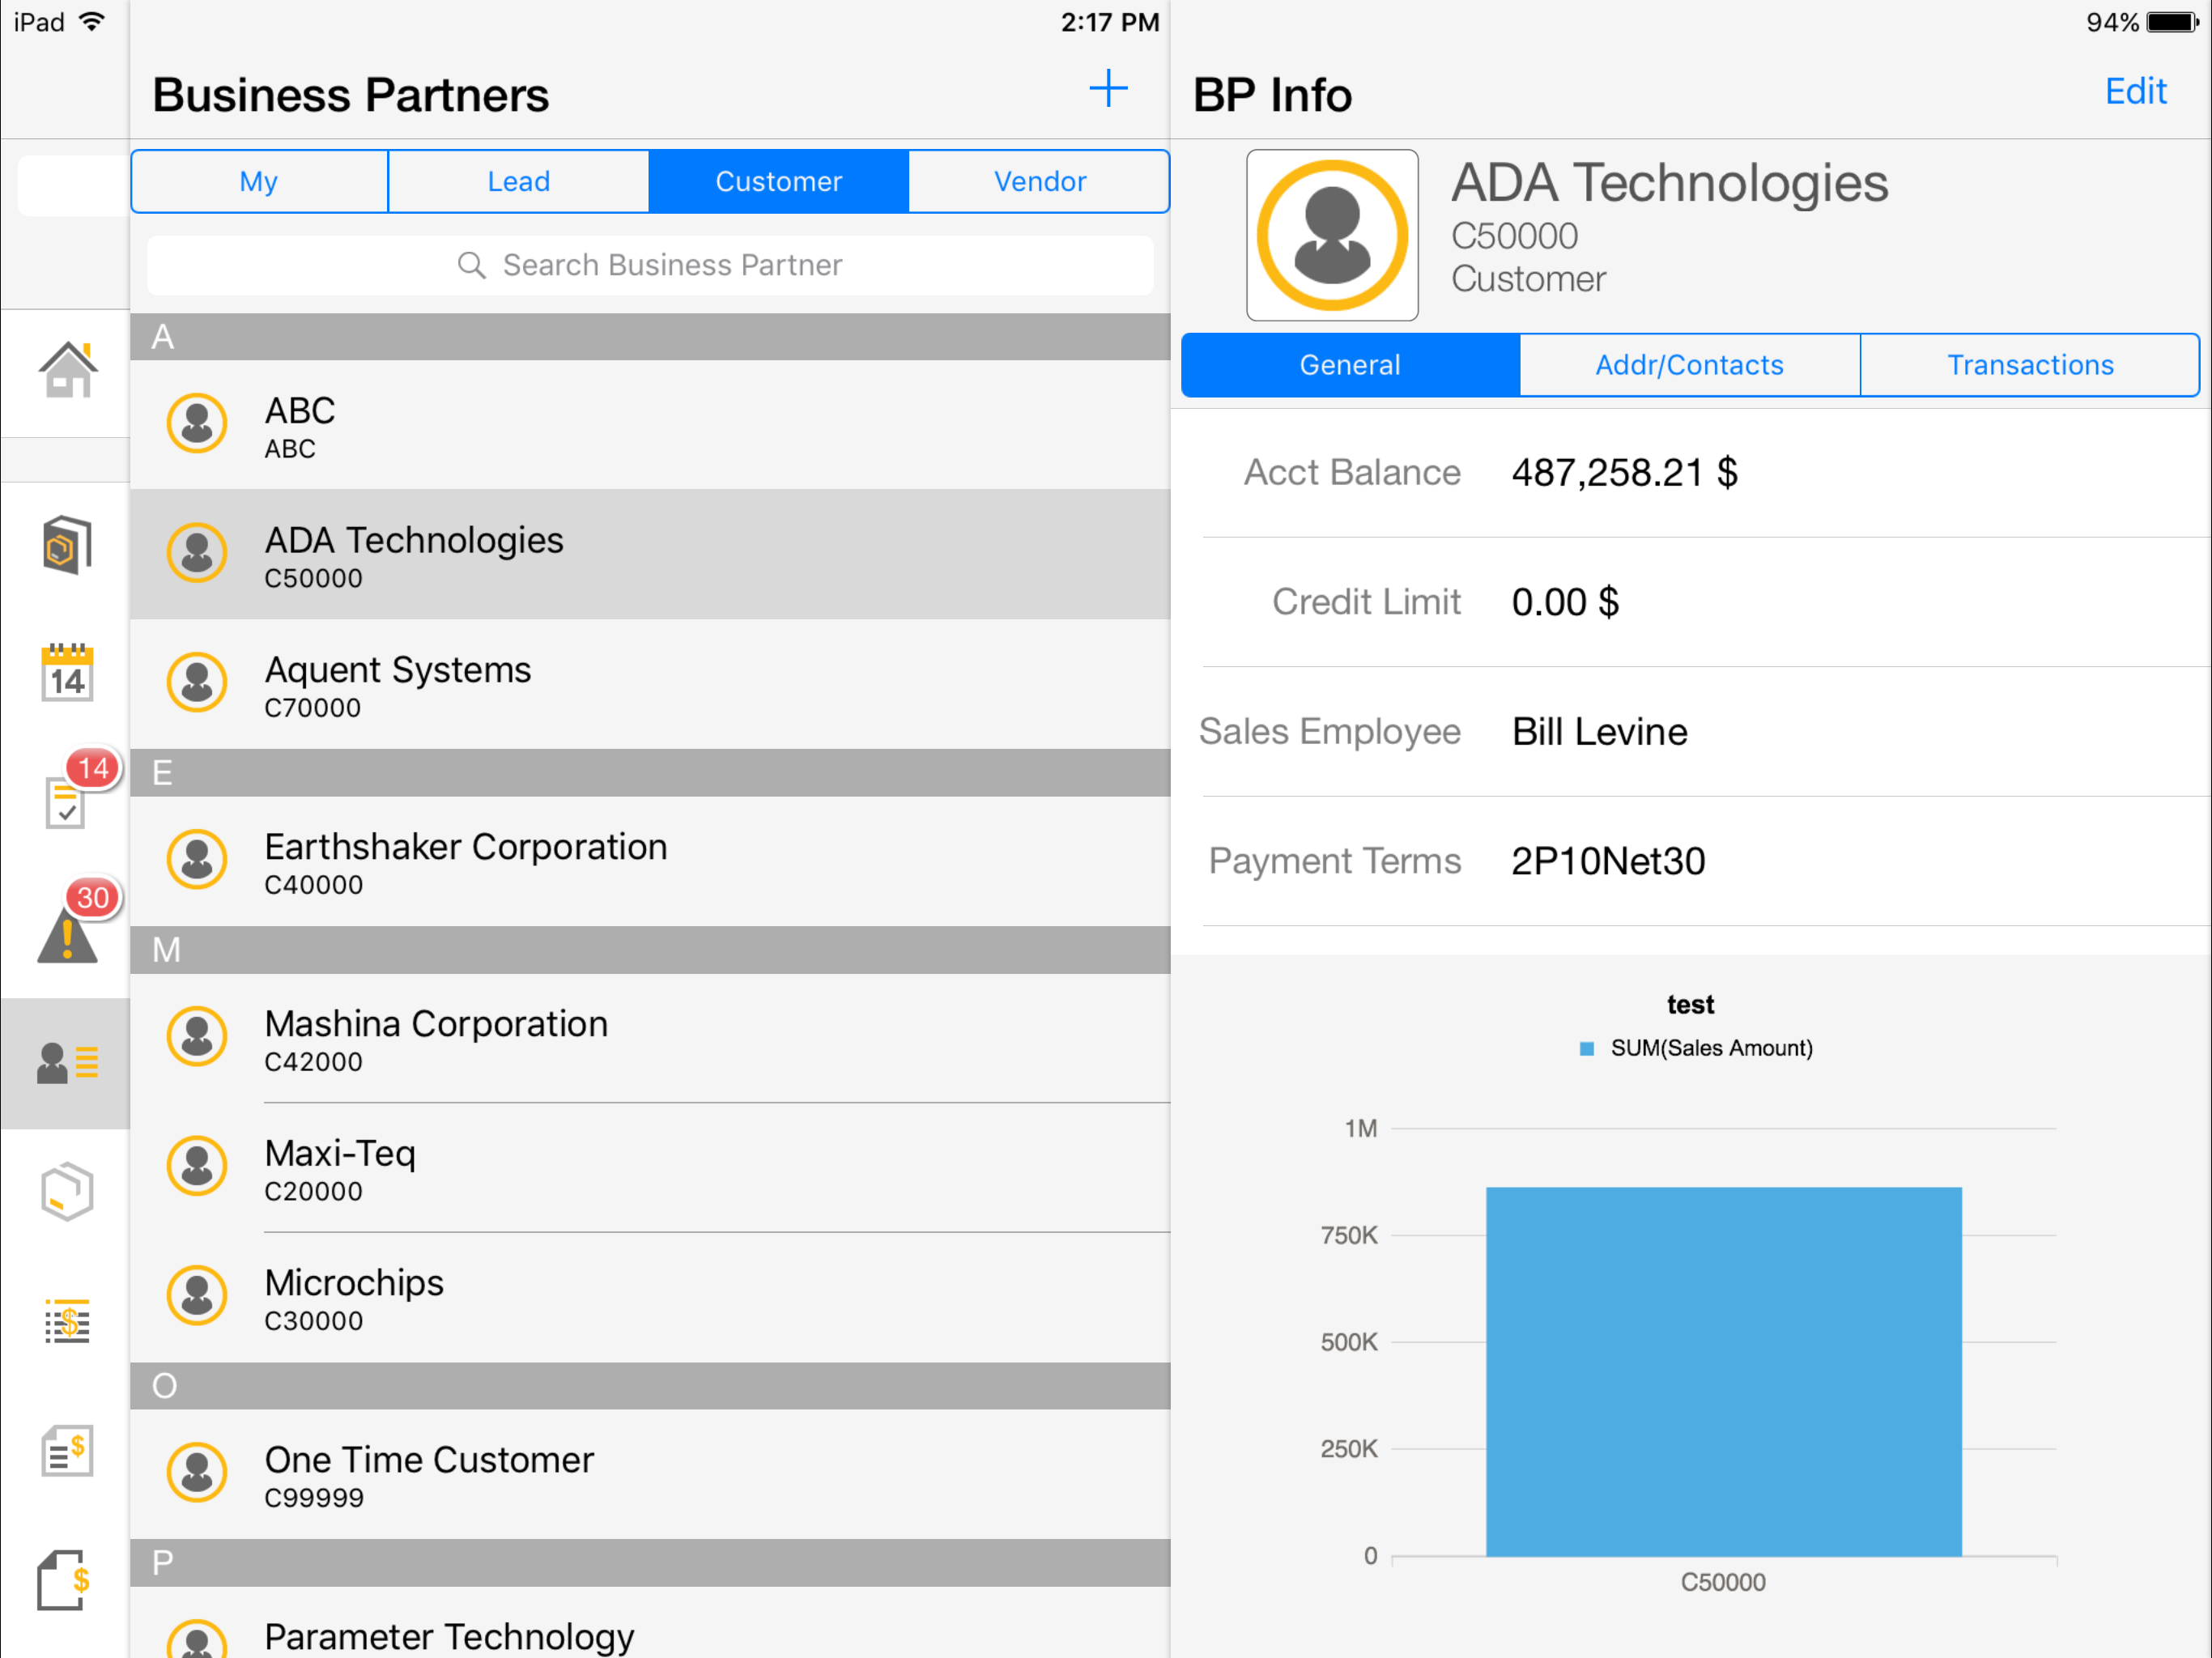The width and height of the screenshot is (2212, 1658).
Task: Switch to the Addr/Contacts tab
Action: (x=1689, y=364)
